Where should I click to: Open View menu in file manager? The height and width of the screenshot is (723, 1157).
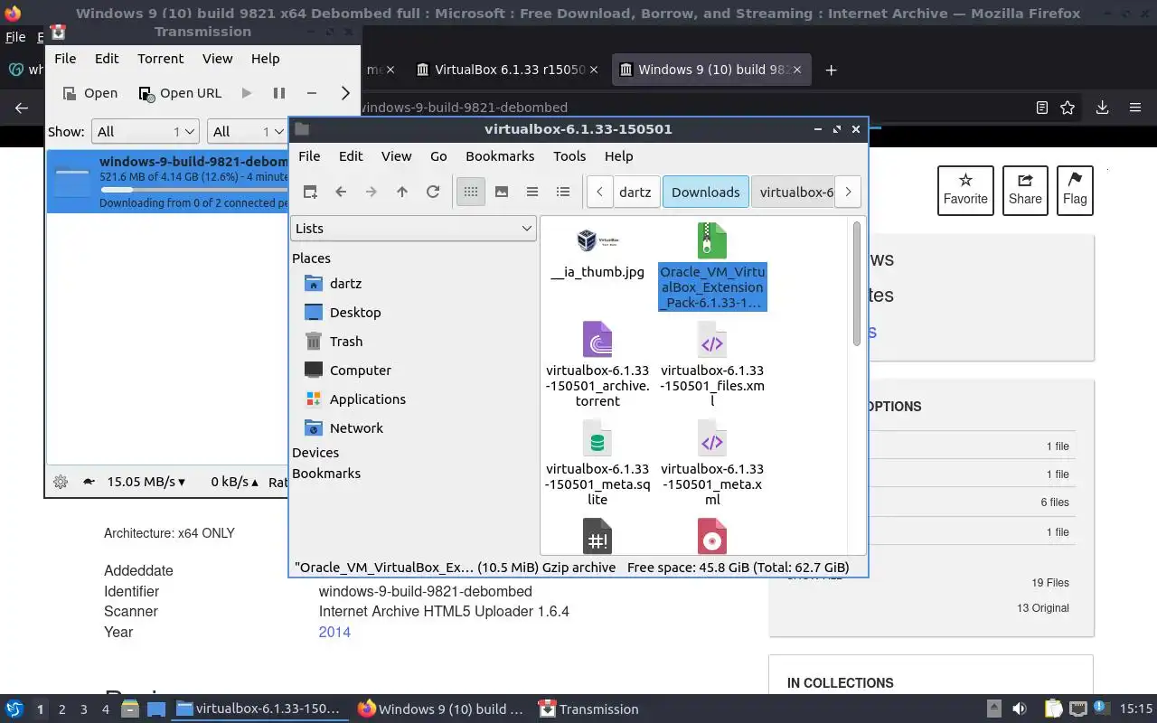(396, 156)
